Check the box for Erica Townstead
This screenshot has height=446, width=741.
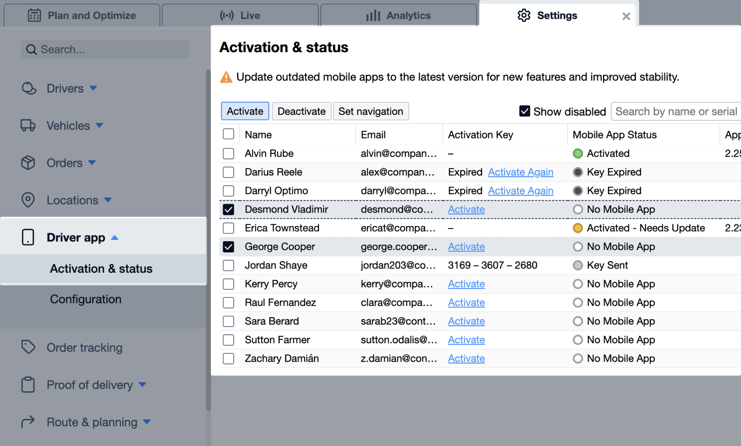click(x=228, y=228)
